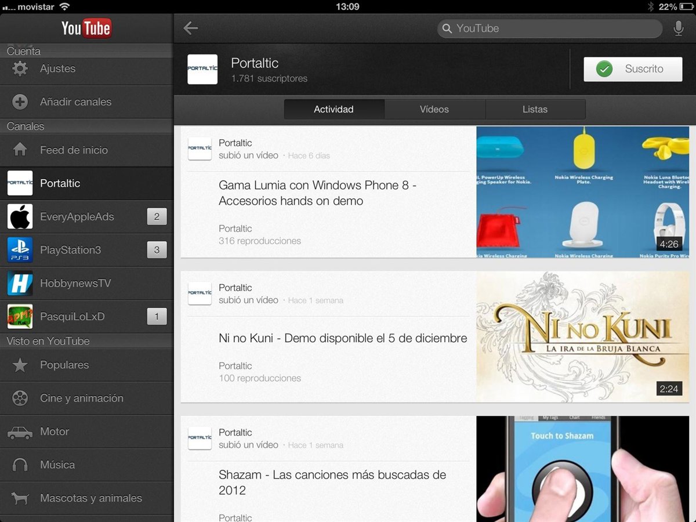The width and height of the screenshot is (696, 522).
Task: Tap the HobbynewsTV channel icon
Action: pos(20,284)
